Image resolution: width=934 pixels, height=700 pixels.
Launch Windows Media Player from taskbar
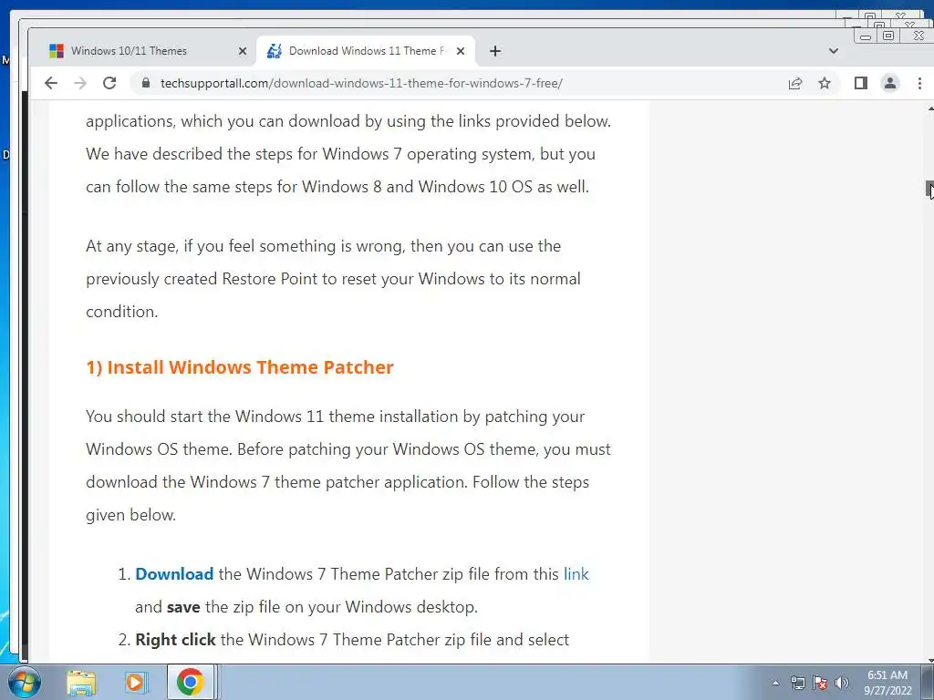click(x=136, y=682)
